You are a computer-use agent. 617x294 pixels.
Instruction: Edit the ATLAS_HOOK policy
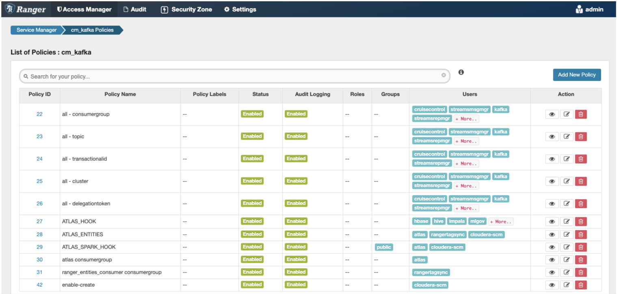[x=566, y=222]
